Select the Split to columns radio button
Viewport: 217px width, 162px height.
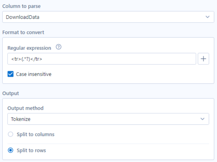click(x=10, y=134)
